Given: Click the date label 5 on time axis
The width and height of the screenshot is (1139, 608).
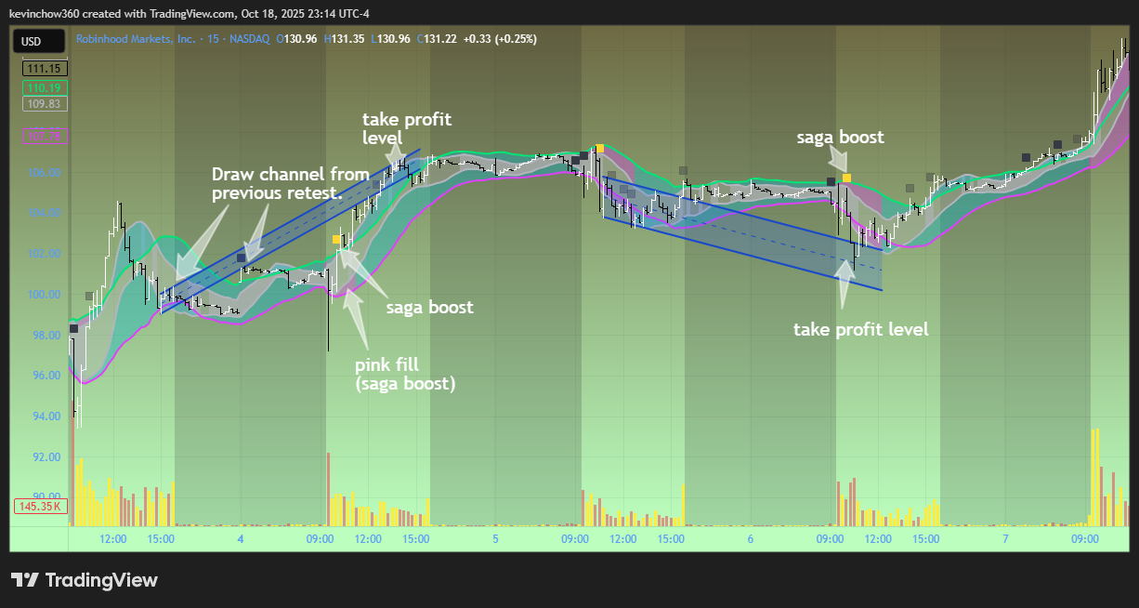Looking at the screenshot, I should coord(495,539).
